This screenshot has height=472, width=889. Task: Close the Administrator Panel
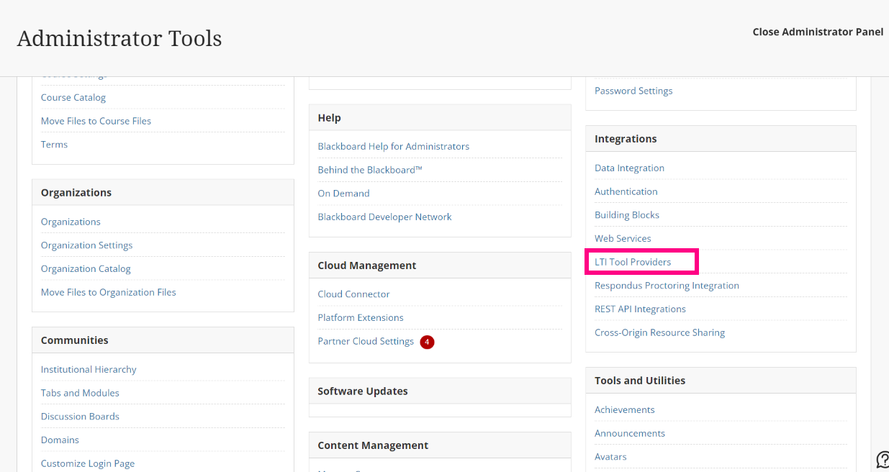pyautogui.click(x=818, y=32)
